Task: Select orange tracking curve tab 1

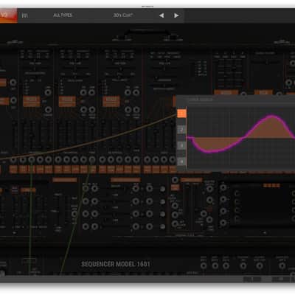Action: tap(181, 114)
